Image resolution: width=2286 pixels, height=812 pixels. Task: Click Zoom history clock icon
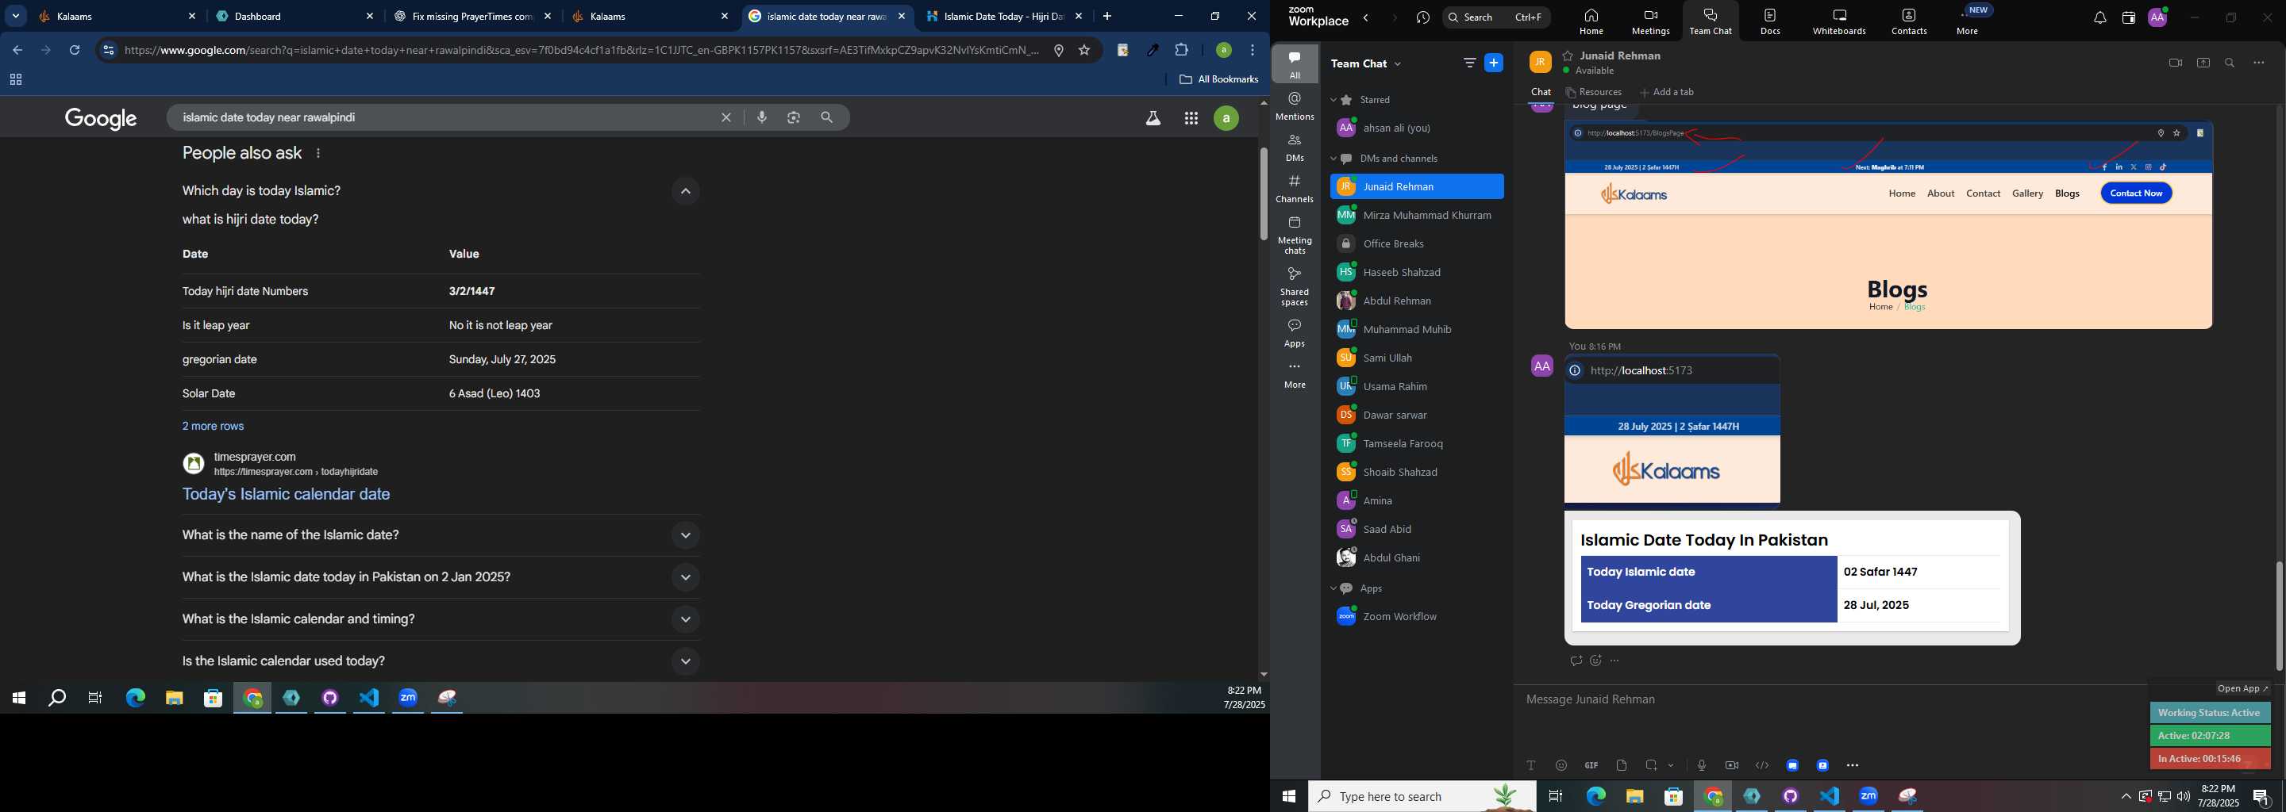[1423, 18]
